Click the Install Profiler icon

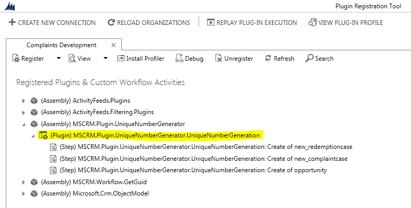point(121,58)
